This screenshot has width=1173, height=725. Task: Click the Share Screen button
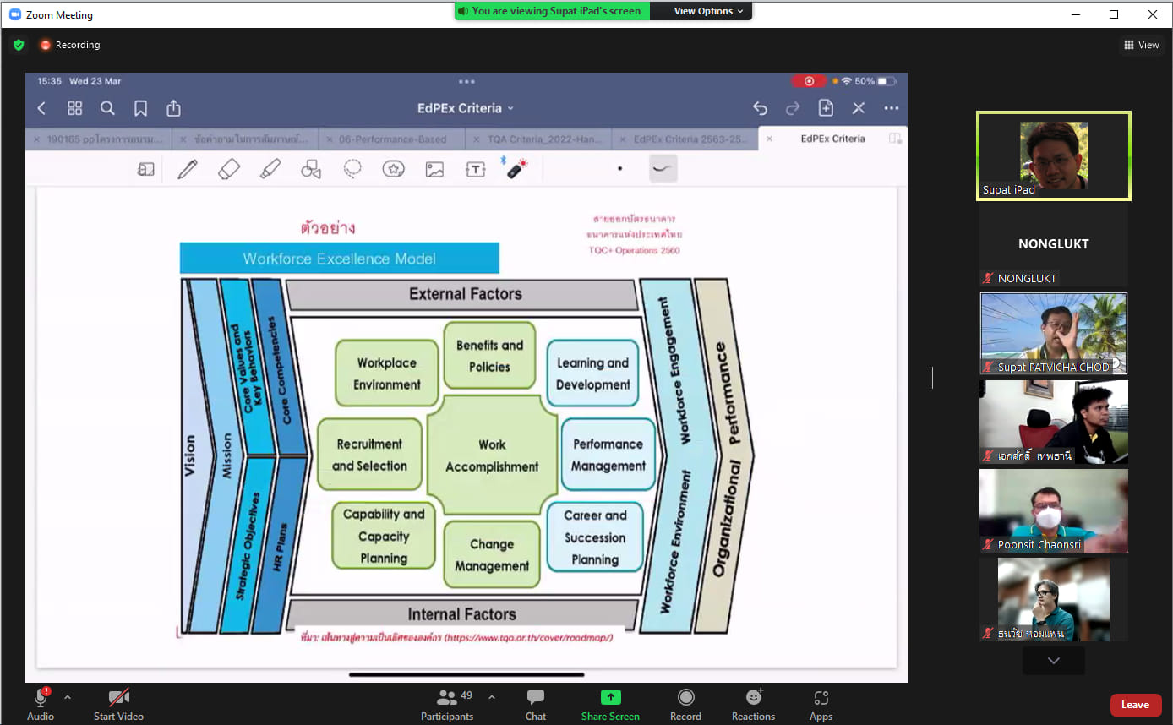610,705
